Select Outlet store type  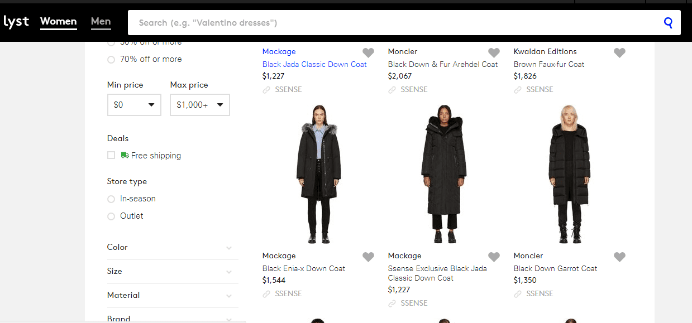tap(111, 216)
